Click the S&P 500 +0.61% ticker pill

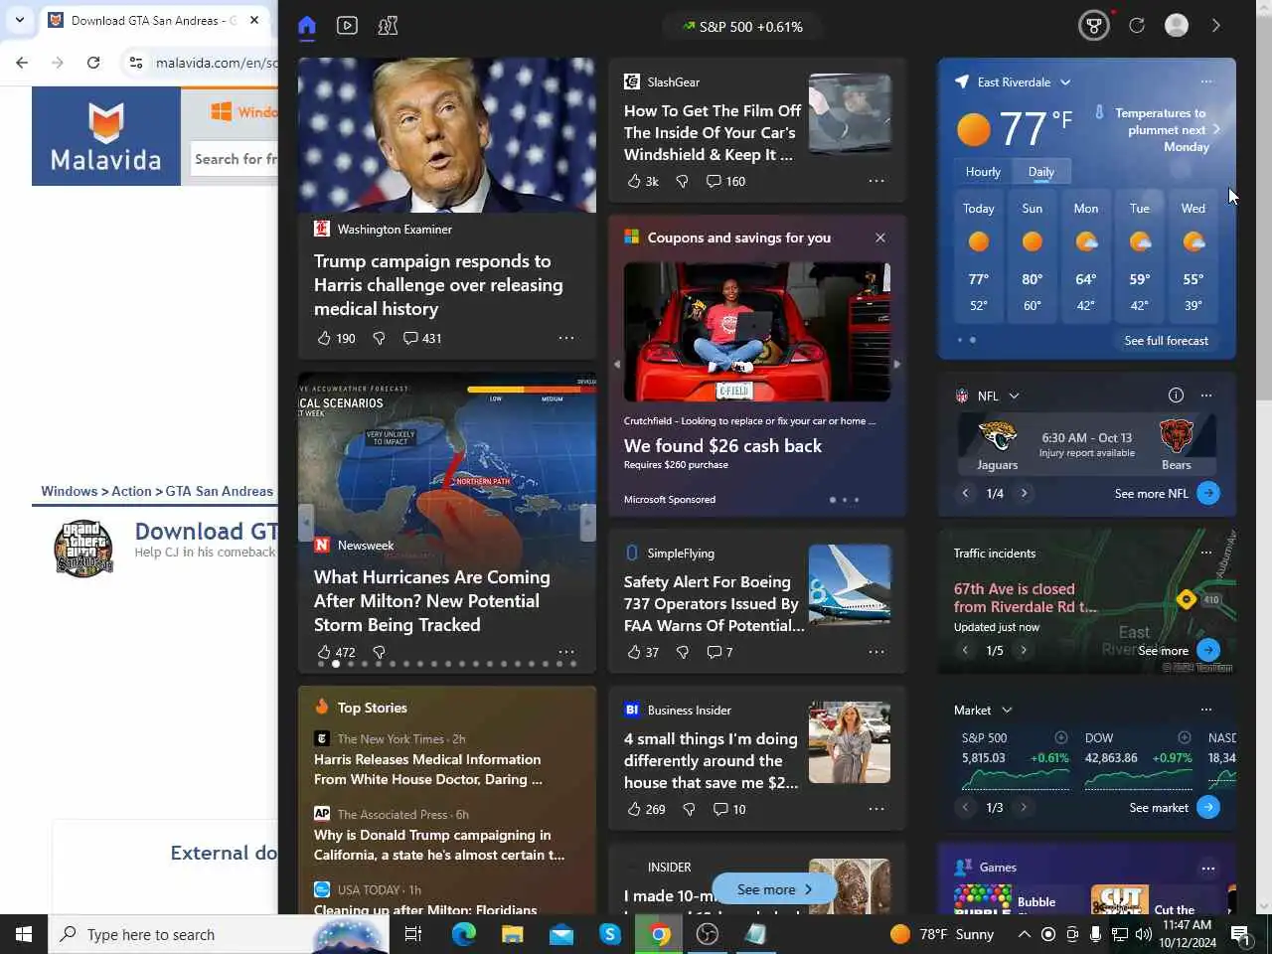pos(742,27)
